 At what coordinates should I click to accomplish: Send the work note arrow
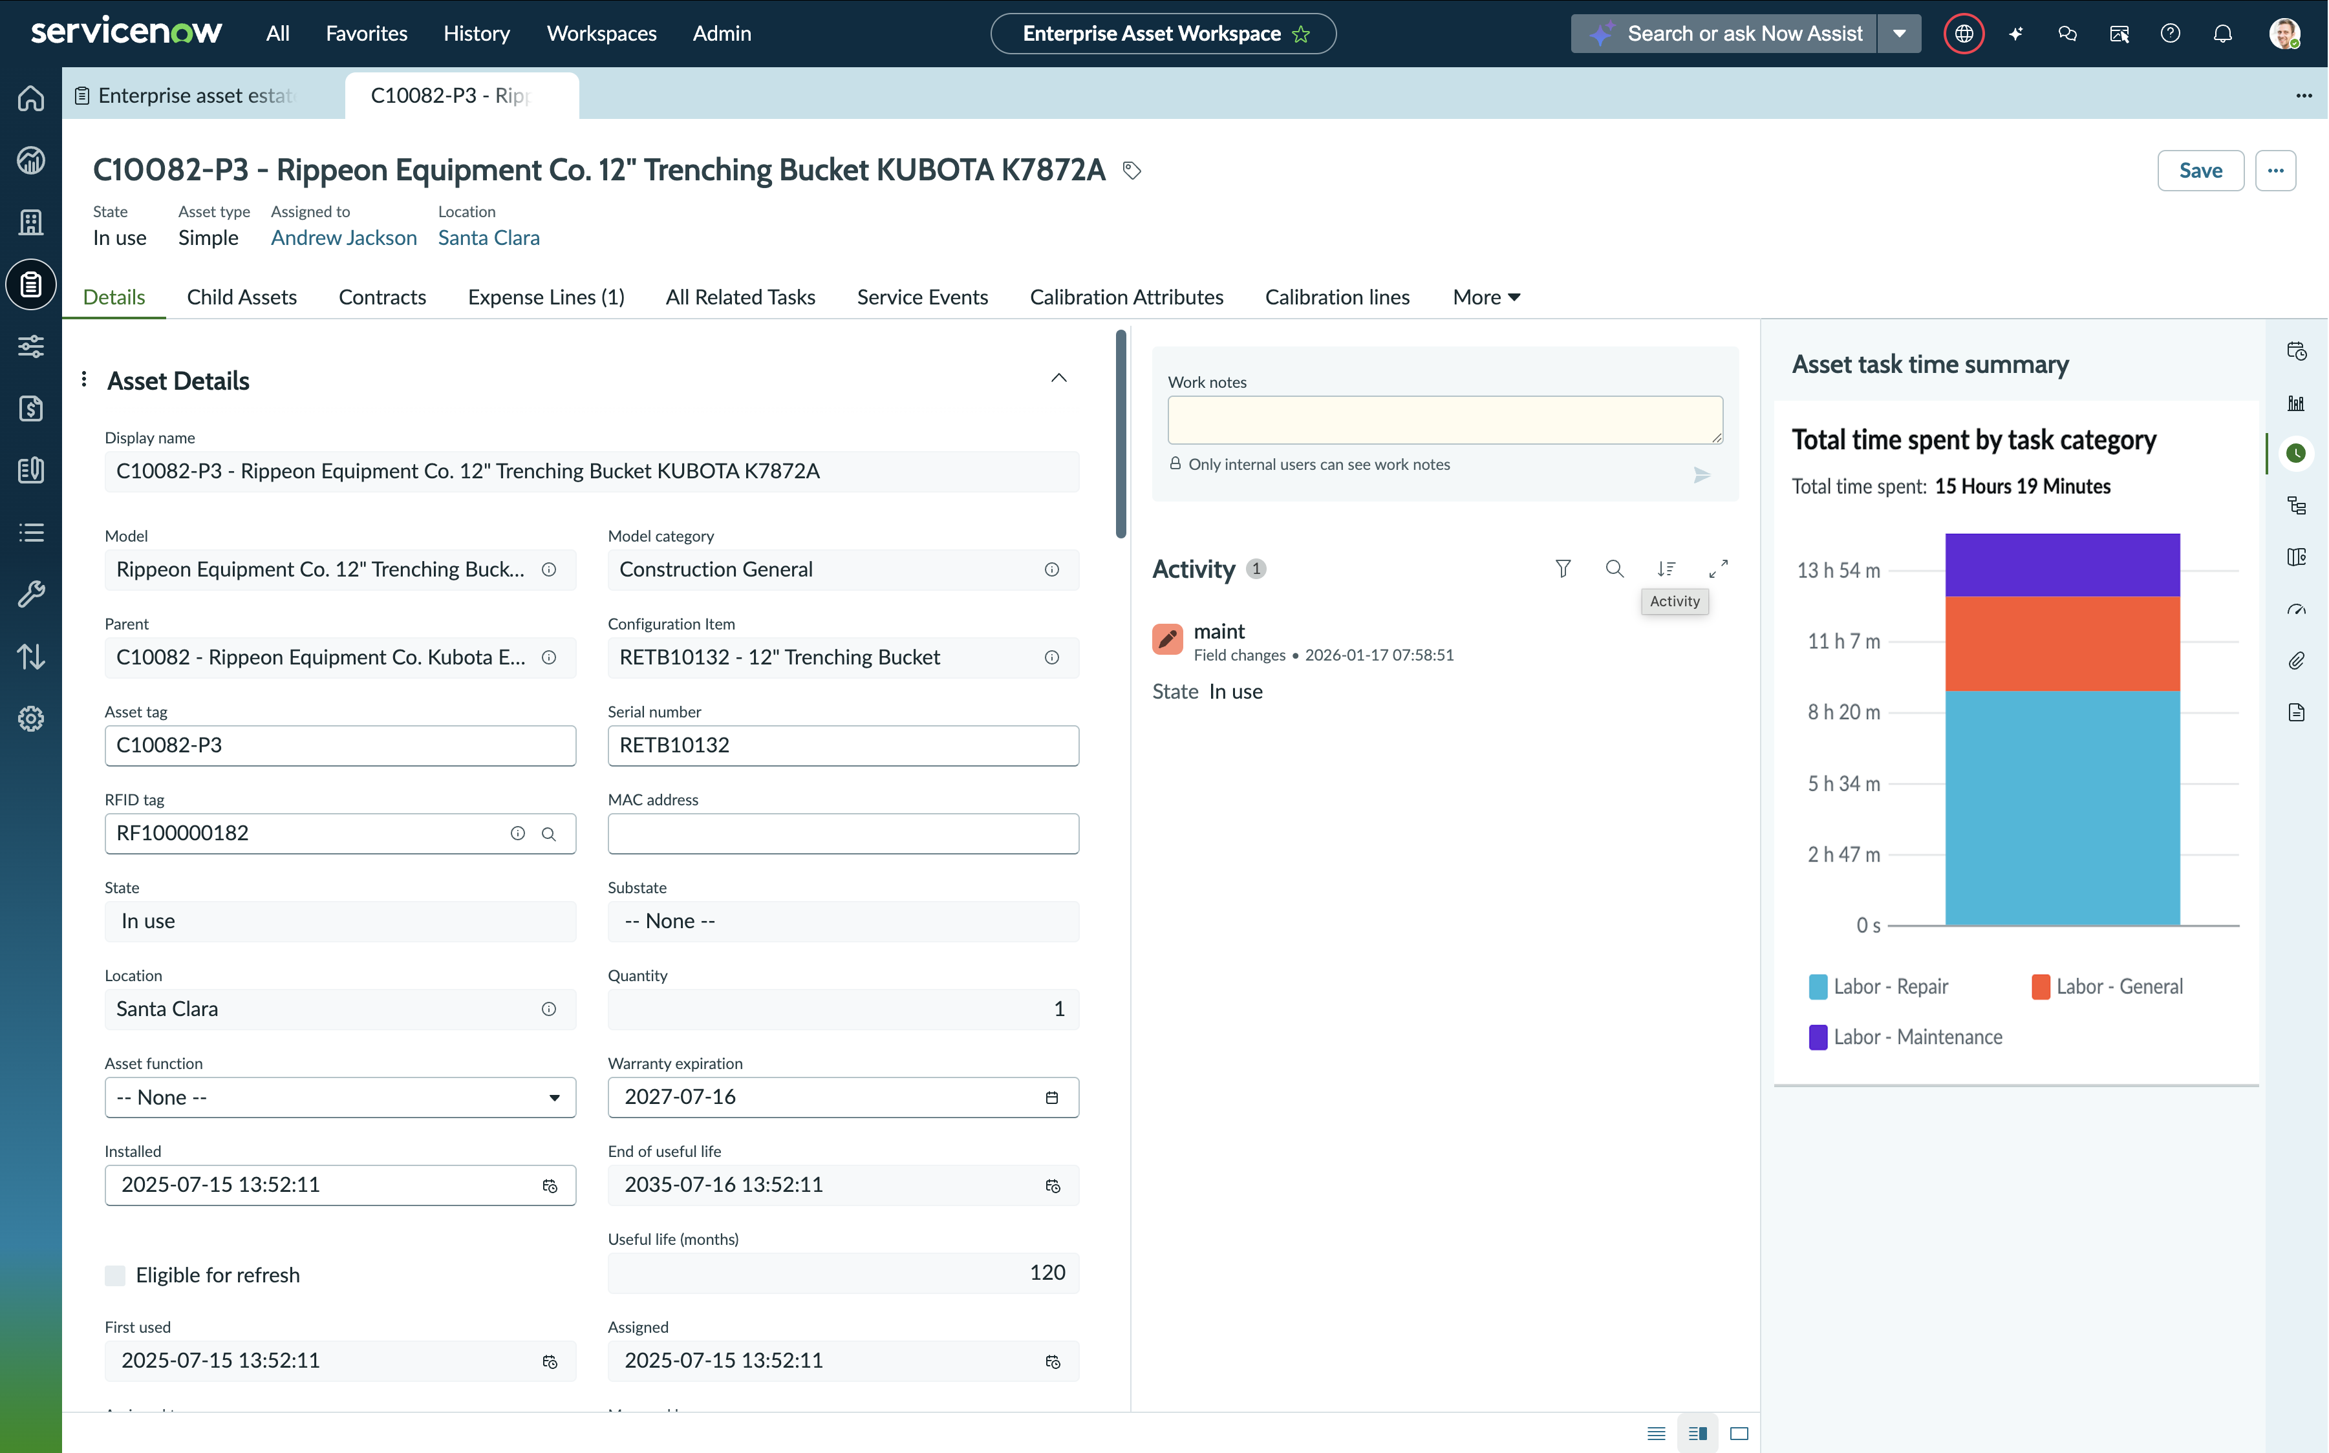click(x=1701, y=474)
